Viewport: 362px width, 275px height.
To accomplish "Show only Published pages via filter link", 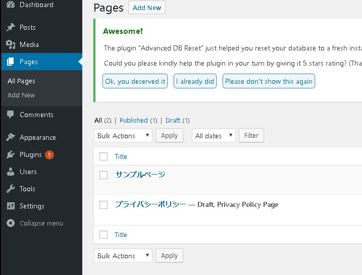I will (133, 120).
